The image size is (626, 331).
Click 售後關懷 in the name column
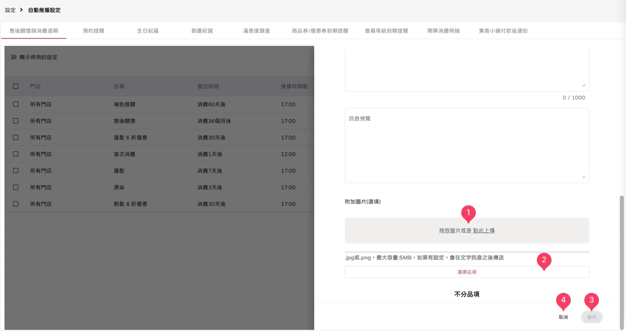click(125, 121)
